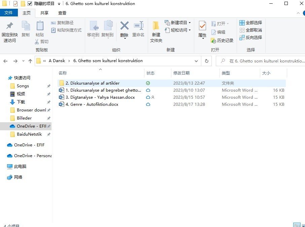
Task: Click Cut (剪切) scissors icon
Action: coord(37,42)
